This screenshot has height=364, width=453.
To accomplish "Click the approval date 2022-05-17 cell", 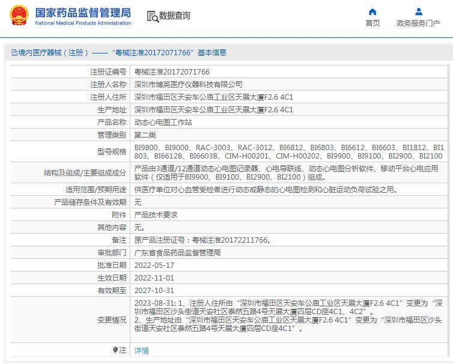I will [x=154, y=265].
